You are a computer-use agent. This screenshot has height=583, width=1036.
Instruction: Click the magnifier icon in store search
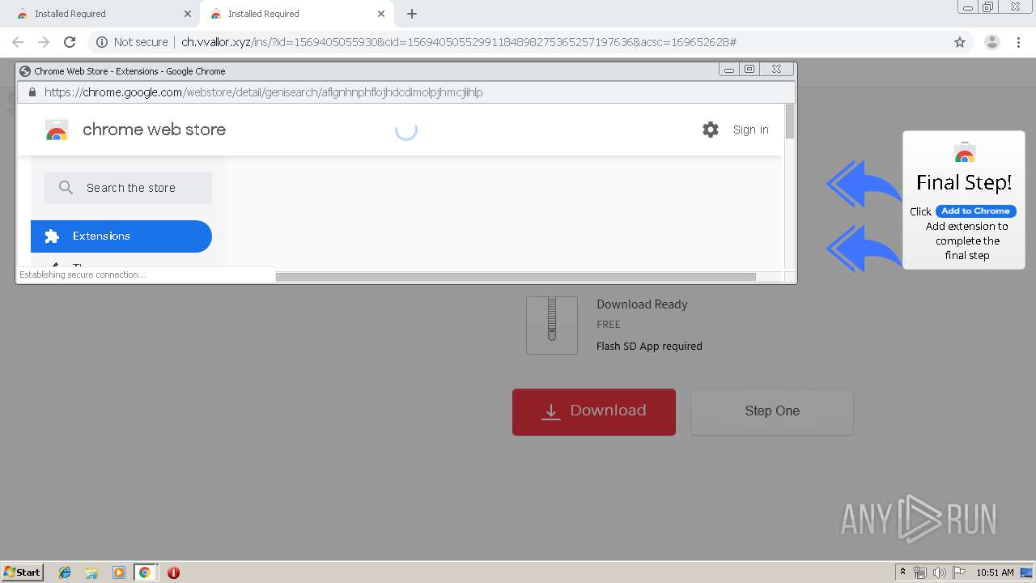pos(66,188)
